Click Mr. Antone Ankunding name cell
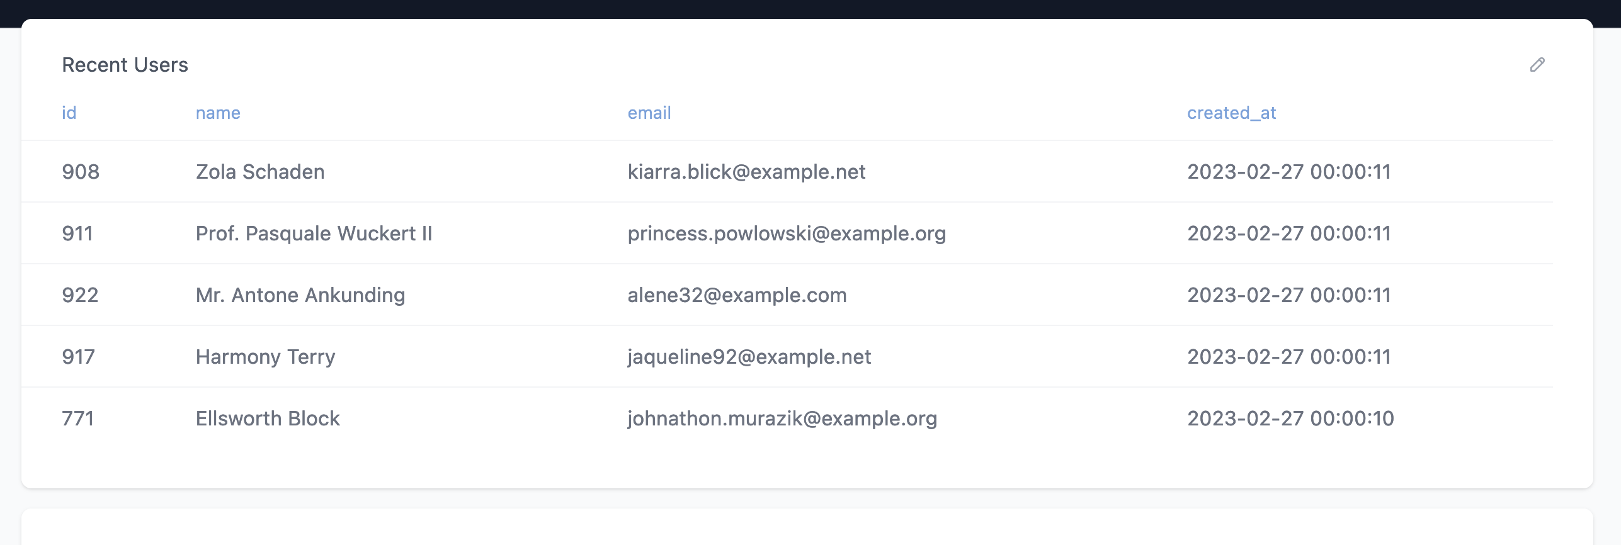This screenshot has height=545, width=1621. 300,295
